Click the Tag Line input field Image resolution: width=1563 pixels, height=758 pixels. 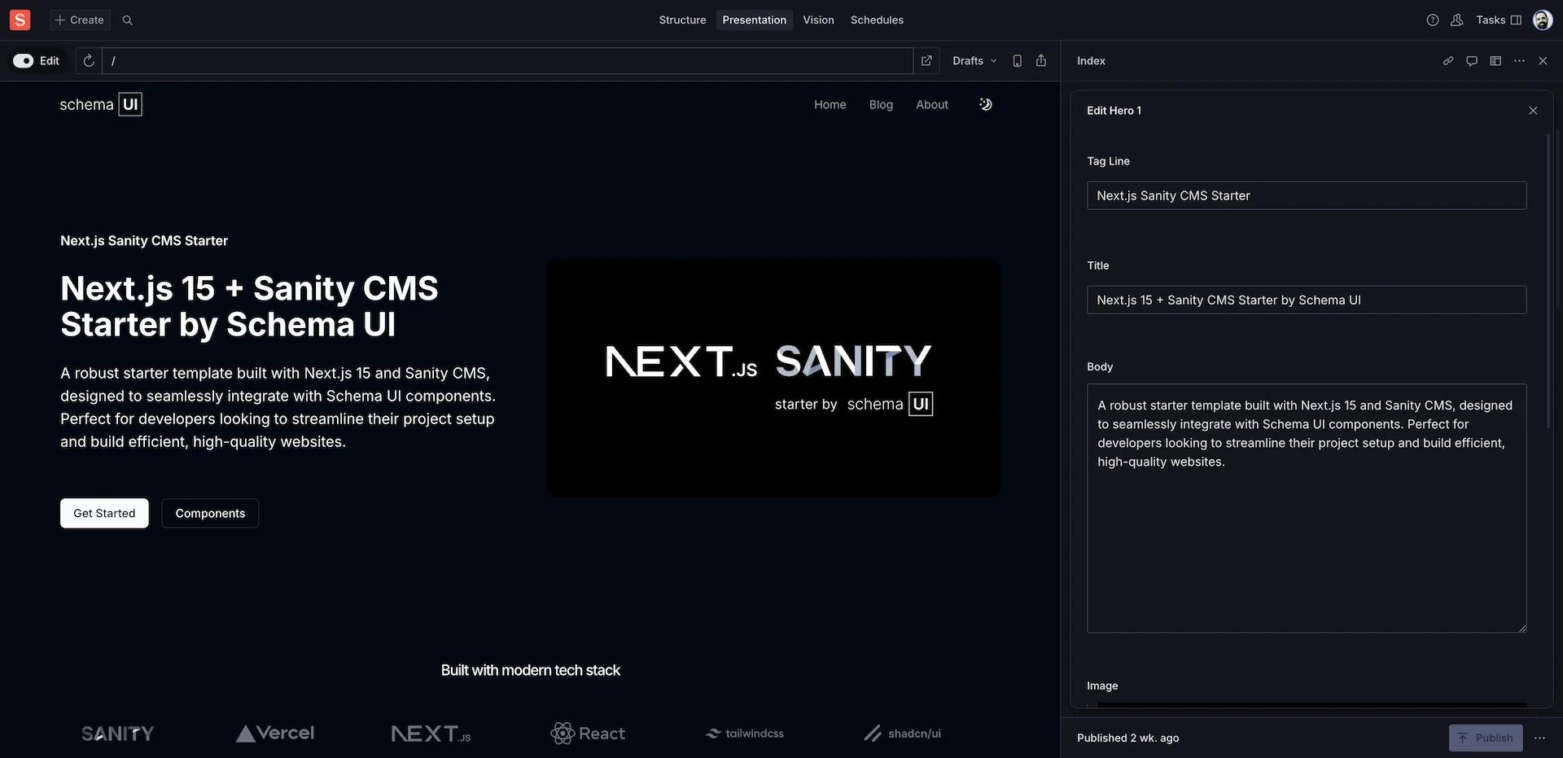[x=1307, y=195]
